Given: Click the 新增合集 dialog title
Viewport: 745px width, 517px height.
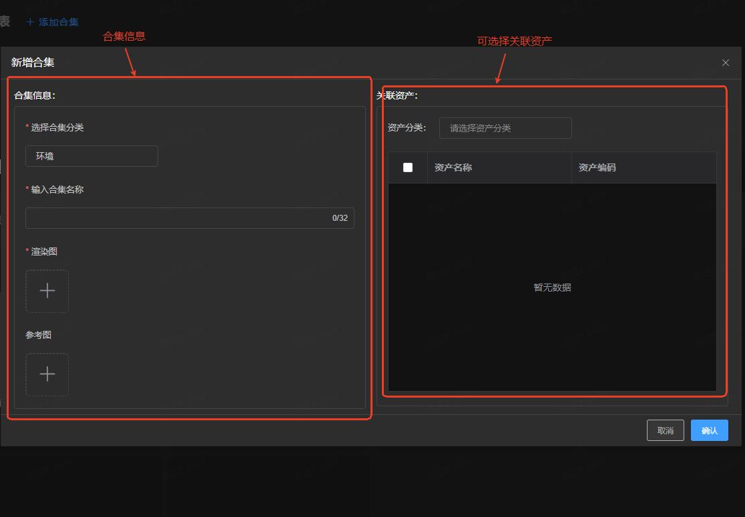Looking at the screenshot, I should 33,63.
